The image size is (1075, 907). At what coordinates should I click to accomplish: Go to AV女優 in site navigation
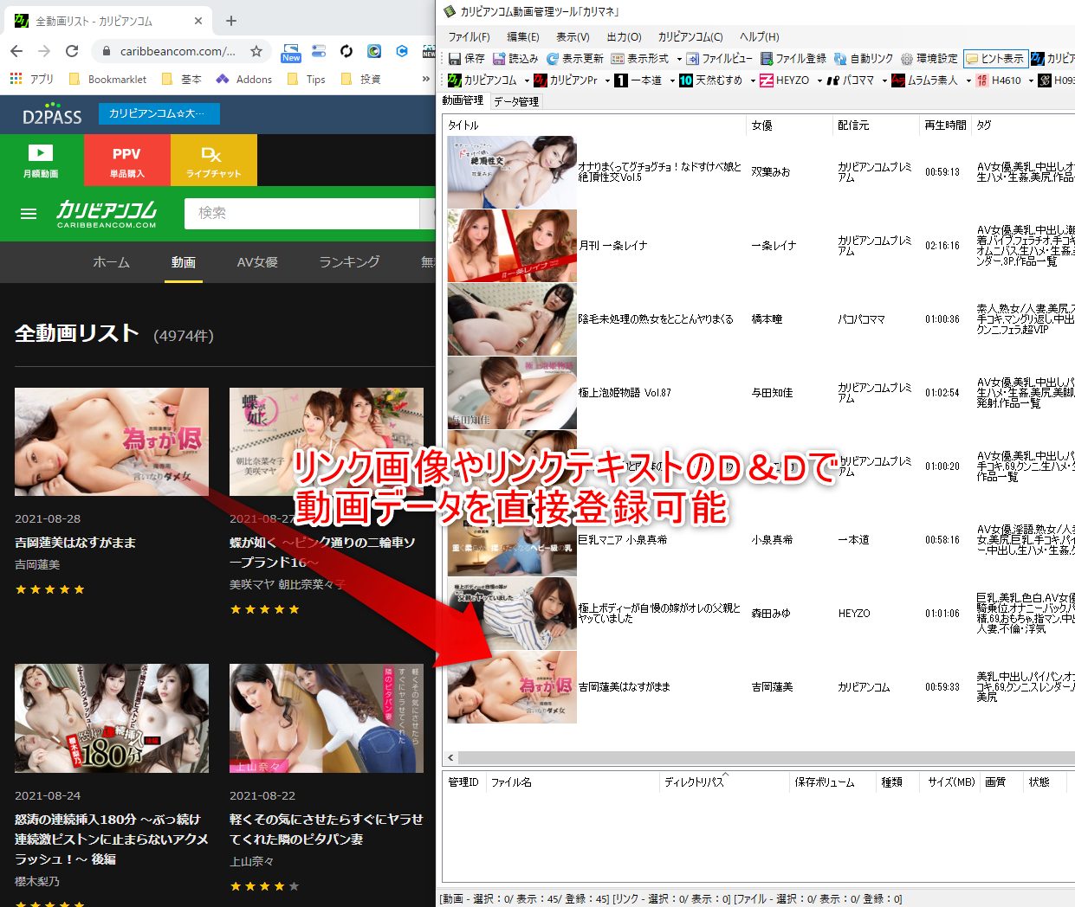point(257,261)
